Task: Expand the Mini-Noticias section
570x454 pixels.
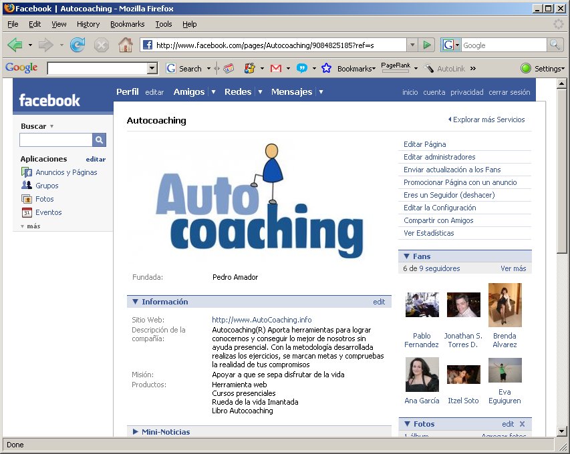Action: [x=135, y=431]
